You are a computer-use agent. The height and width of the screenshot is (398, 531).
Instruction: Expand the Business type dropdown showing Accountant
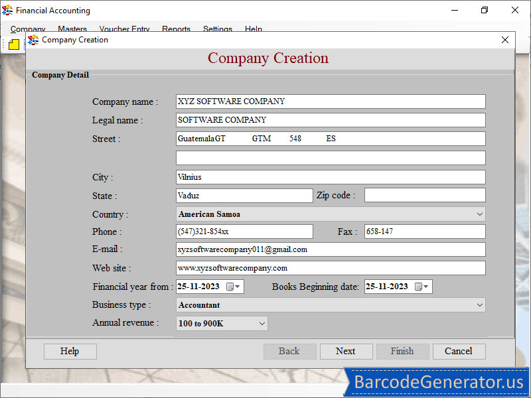pos(479,305)
